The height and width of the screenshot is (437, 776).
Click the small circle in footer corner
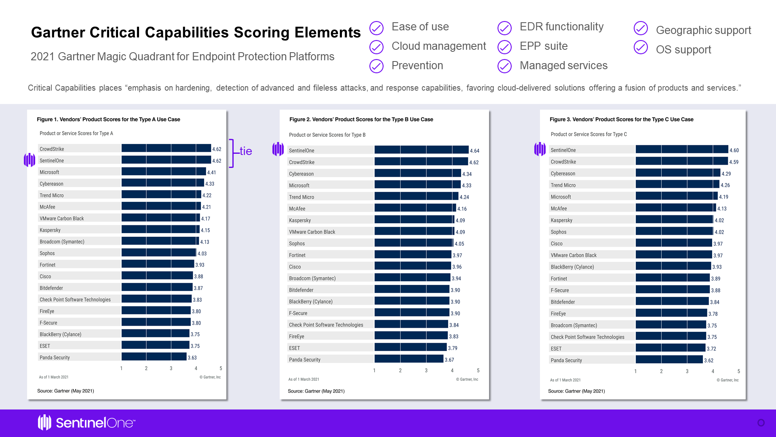[x=761, y=422]
